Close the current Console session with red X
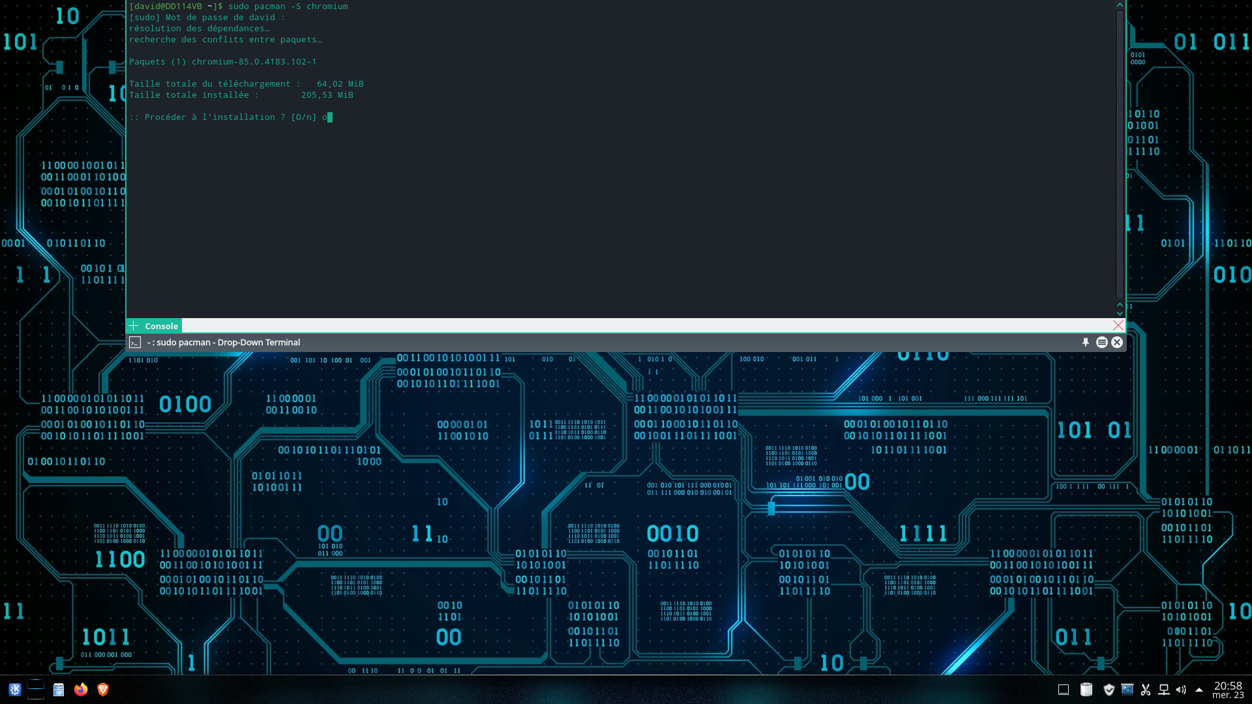 click(x=1118, y=325)
